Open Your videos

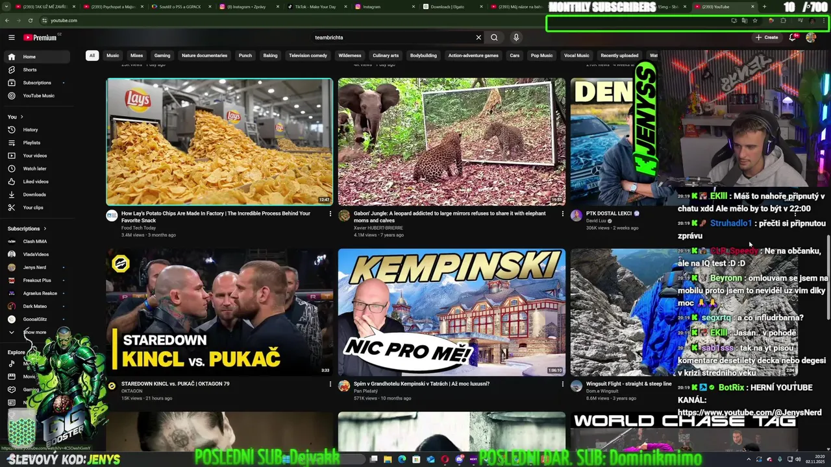click(x=37, y=156)
